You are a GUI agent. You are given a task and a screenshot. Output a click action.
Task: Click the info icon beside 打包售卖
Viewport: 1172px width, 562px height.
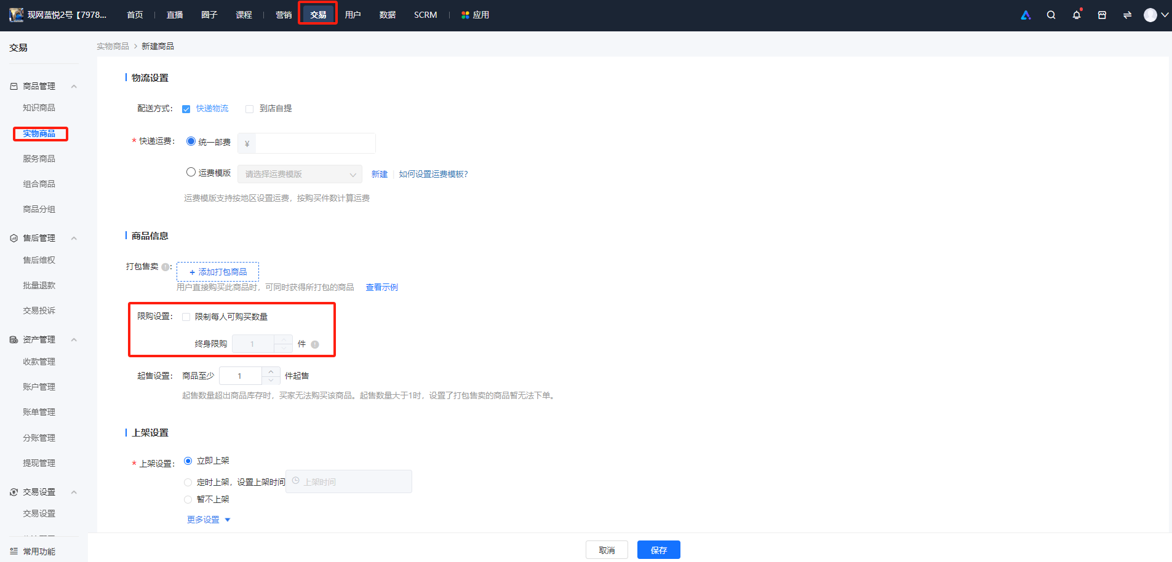[x=165, y=267]
